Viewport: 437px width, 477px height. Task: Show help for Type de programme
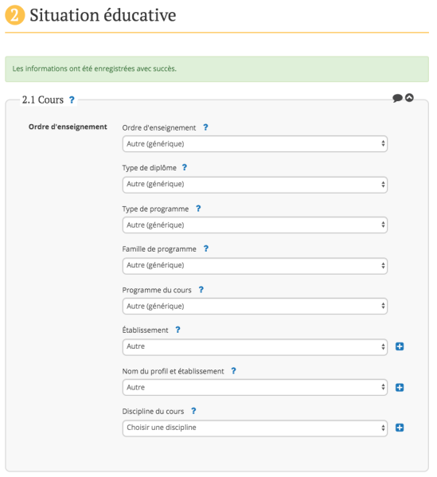198,209
